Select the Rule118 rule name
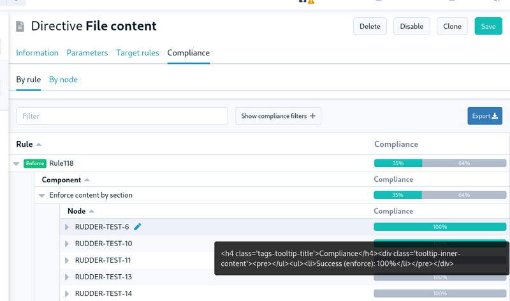This screenshot has height=301, width=510. pos(61,163)
